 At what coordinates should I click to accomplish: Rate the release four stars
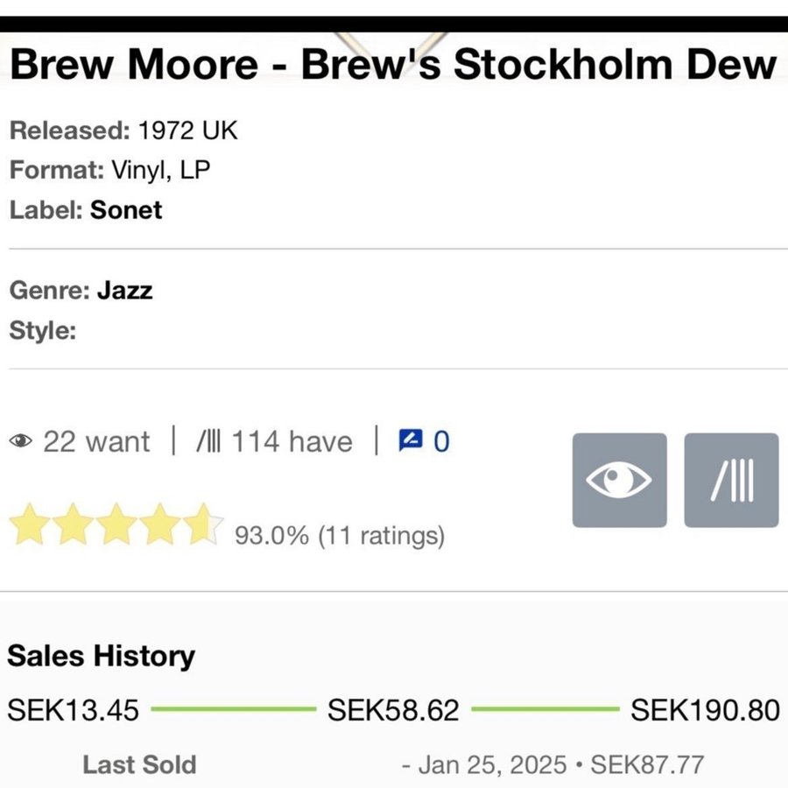click(160, 525)
